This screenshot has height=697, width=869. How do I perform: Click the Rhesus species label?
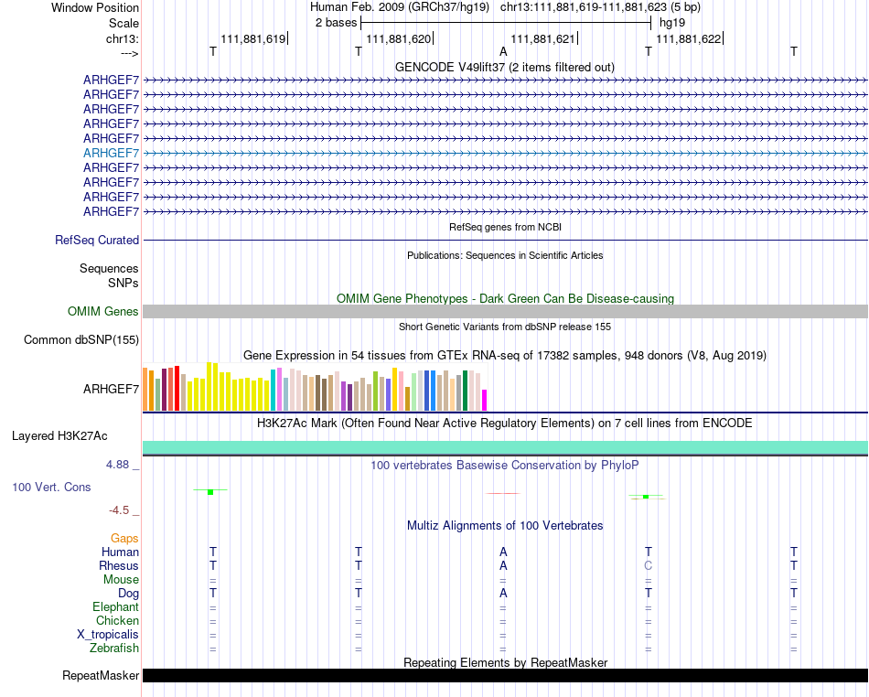pos(119,565)
